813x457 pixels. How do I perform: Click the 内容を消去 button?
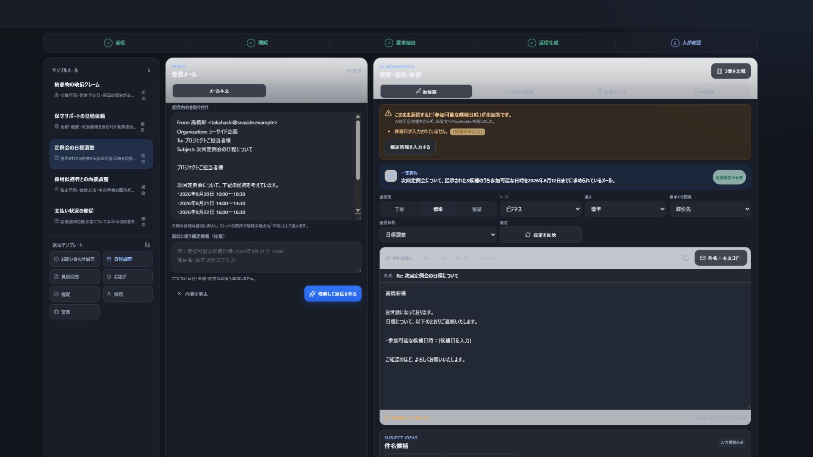[x=192, y=294]
